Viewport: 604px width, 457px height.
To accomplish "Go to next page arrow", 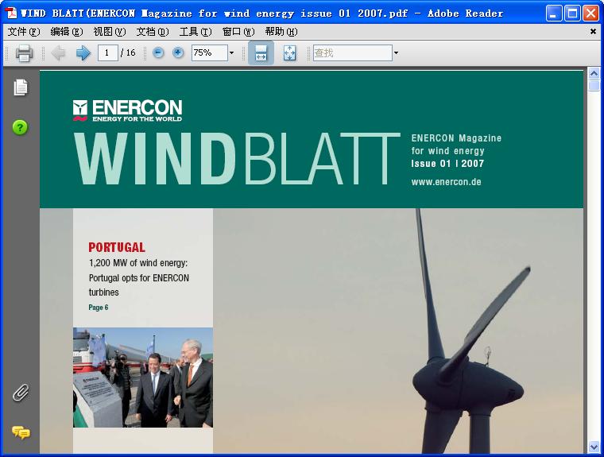I will point(83,52).
